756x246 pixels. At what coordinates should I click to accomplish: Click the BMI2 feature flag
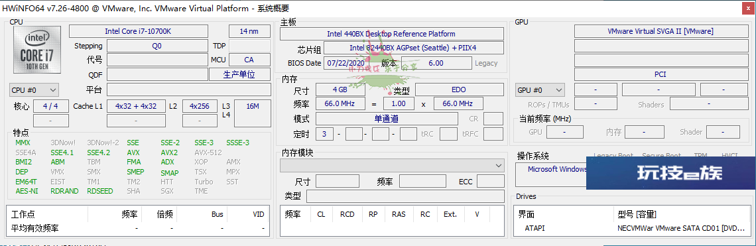(x=24, y=162)
